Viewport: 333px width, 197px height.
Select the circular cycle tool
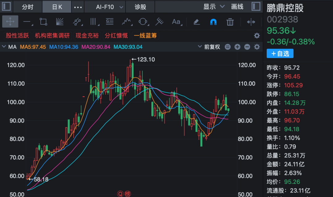pos(143,22)
